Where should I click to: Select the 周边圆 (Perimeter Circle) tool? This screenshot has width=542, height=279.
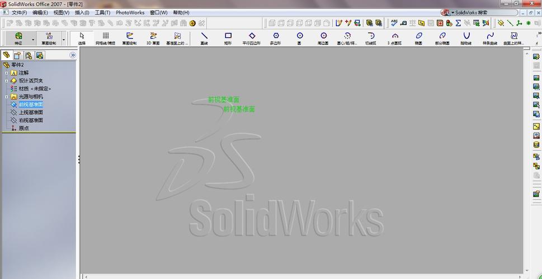click(323, 38)
